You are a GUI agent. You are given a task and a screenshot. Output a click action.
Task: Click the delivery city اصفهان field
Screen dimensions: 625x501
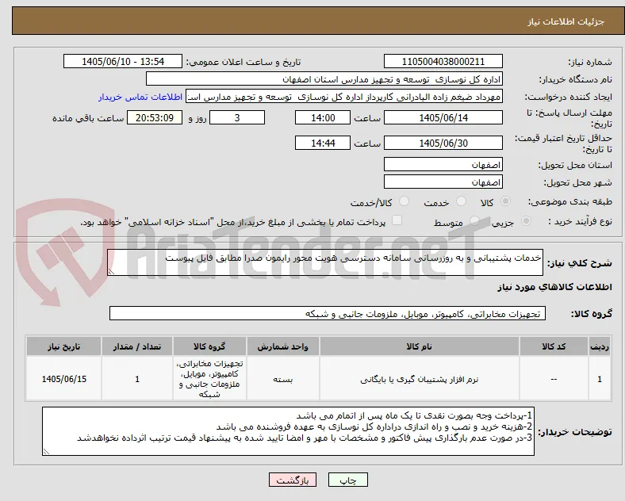point(443,182)
